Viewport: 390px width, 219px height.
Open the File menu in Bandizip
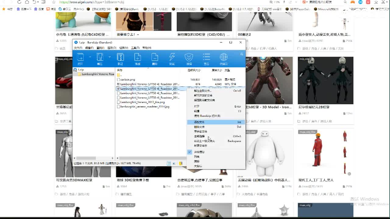78,48
